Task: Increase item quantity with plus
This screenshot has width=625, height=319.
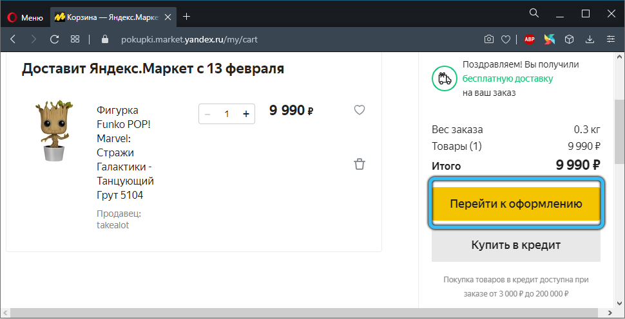Action: pos(246,114)
